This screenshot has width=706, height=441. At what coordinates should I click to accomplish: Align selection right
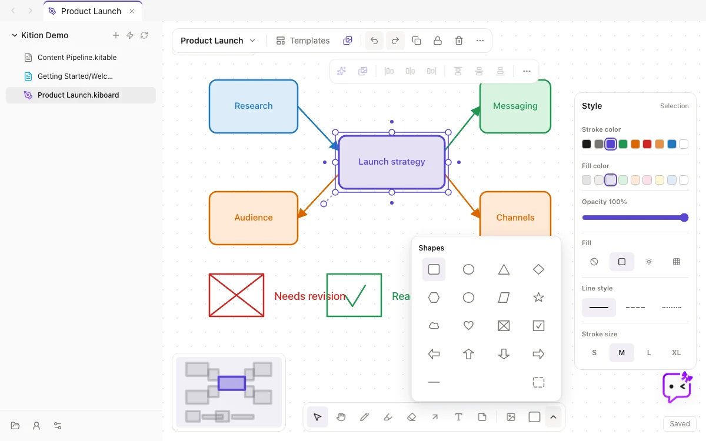click(431, 71)
